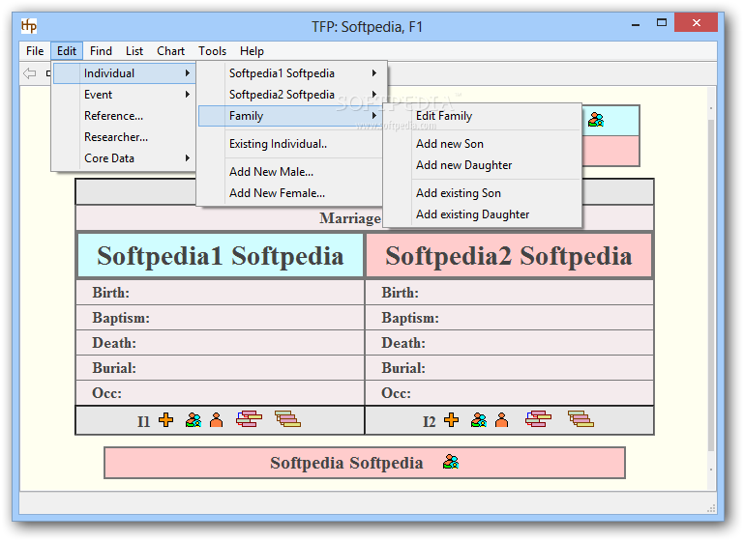
Task: Open the ancestor chart icon in I1 row
Action: (249, 418)
